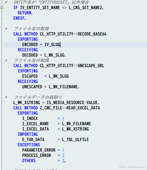Click the Z_CMC_FILE class name
Image resolution: width=147 pixels, height=170 pixels.
[51, 108]
